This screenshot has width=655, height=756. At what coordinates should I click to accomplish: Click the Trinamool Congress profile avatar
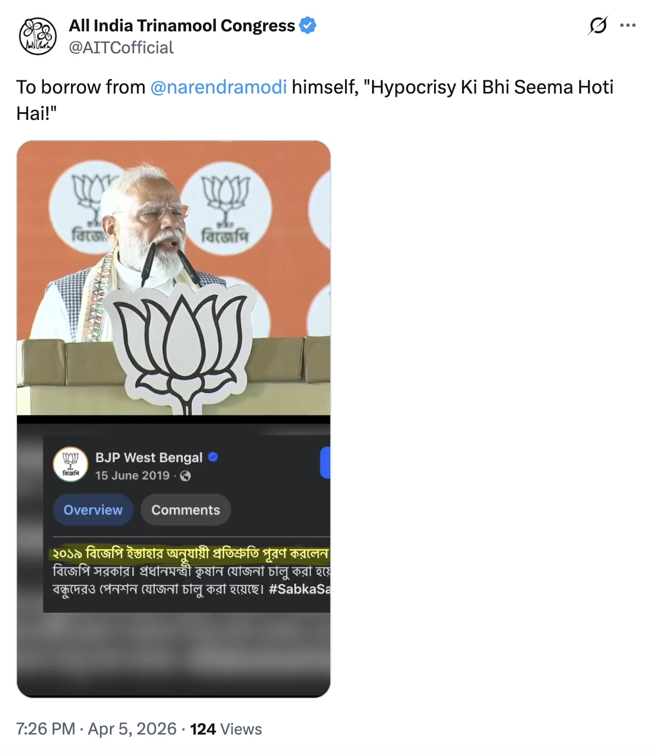38,36
